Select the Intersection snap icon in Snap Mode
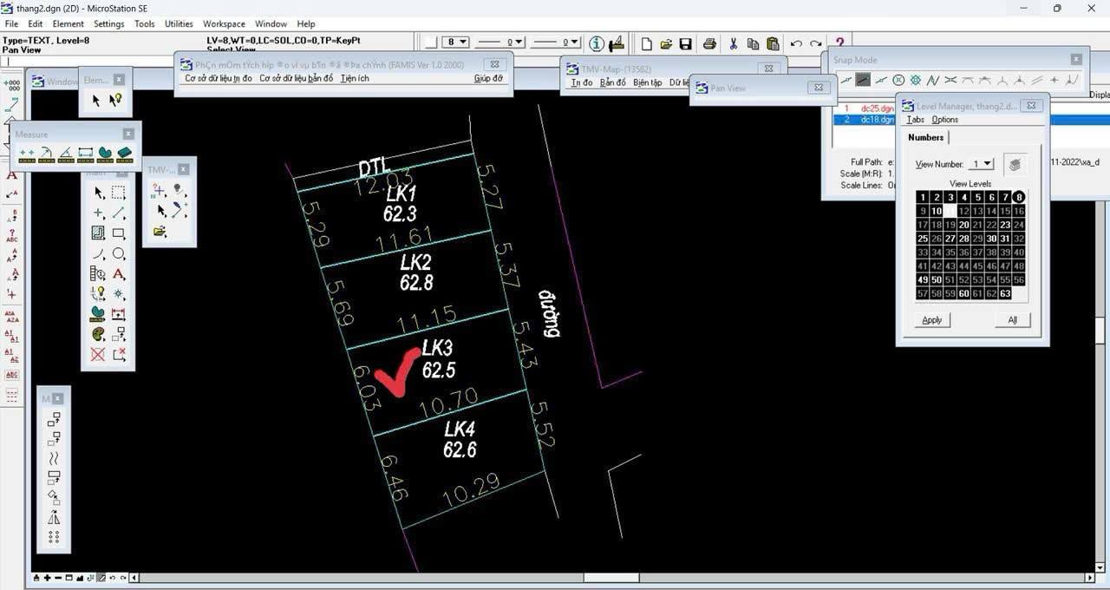Screen dimensions: 1110x590 coord(950,80)
